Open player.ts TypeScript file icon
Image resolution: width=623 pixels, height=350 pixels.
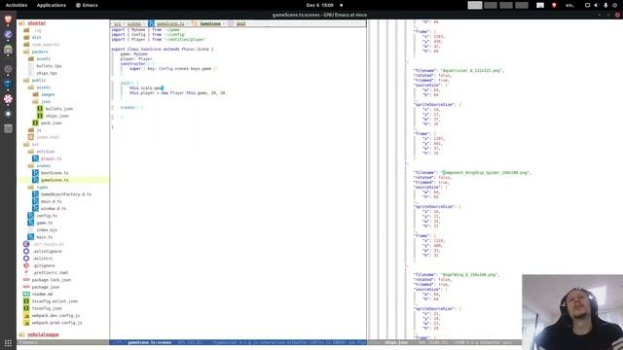click(35, 158)
